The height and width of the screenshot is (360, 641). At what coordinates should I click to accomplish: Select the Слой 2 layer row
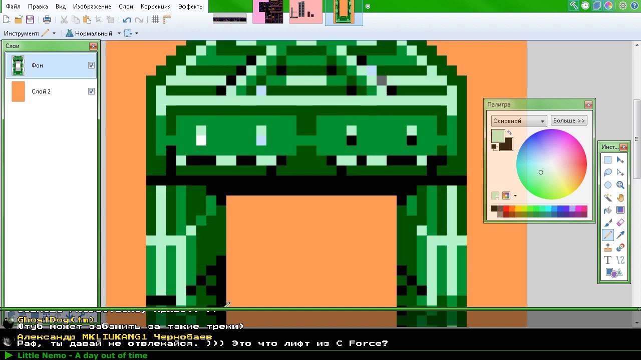pyautogui.click(x=51, y=91)
